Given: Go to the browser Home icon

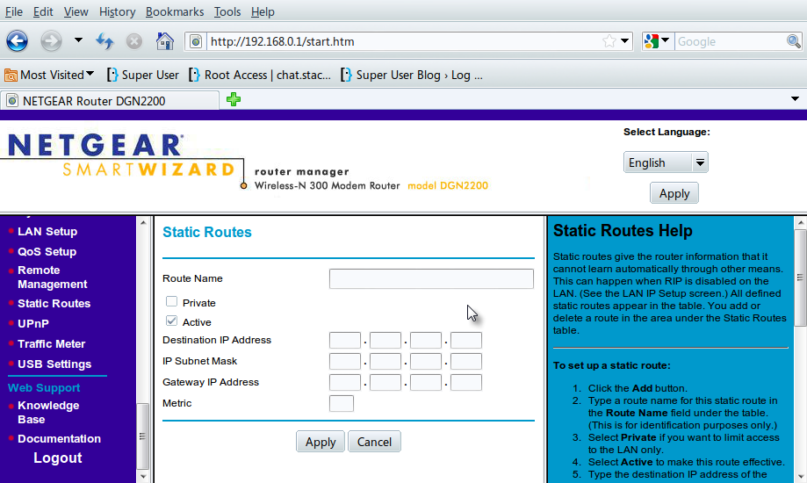Looking at the screenshot, I should click(165, 40).
